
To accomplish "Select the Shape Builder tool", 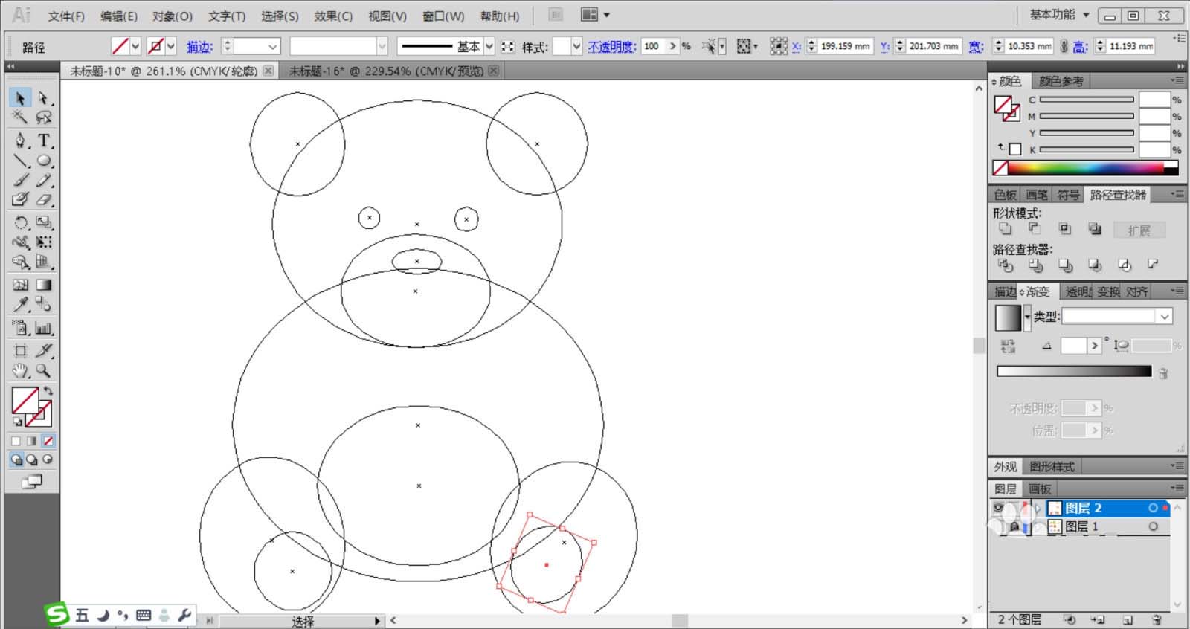I will (20, 262).
